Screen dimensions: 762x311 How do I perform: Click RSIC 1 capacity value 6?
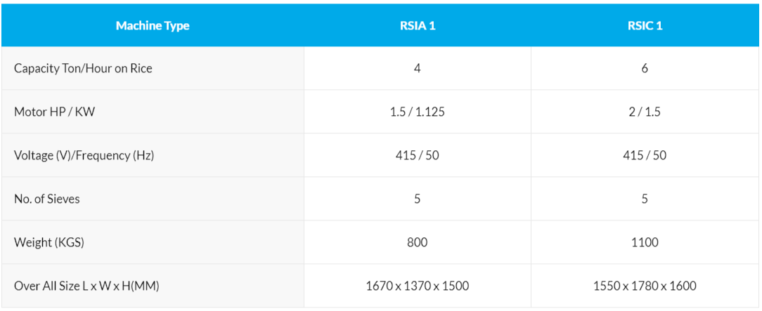[x=645, y=69]
